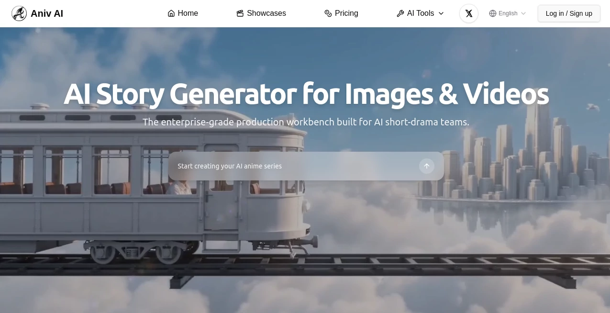Click the clapperboard icon beside Showcases
The width and height of the screenshot is (610, 313).
pos(240,13)
